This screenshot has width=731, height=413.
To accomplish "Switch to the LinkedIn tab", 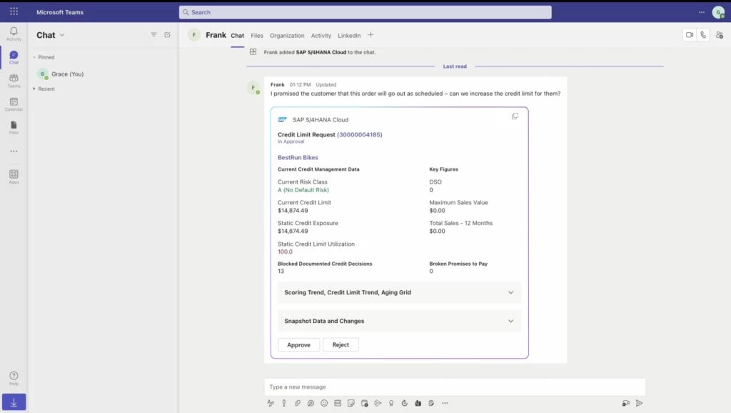I will coord(349,36).
